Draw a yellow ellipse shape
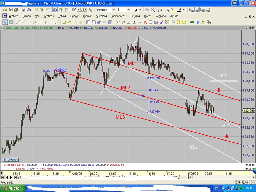The width and height of the screenshot is (256, 192). [x=70, y=22]
